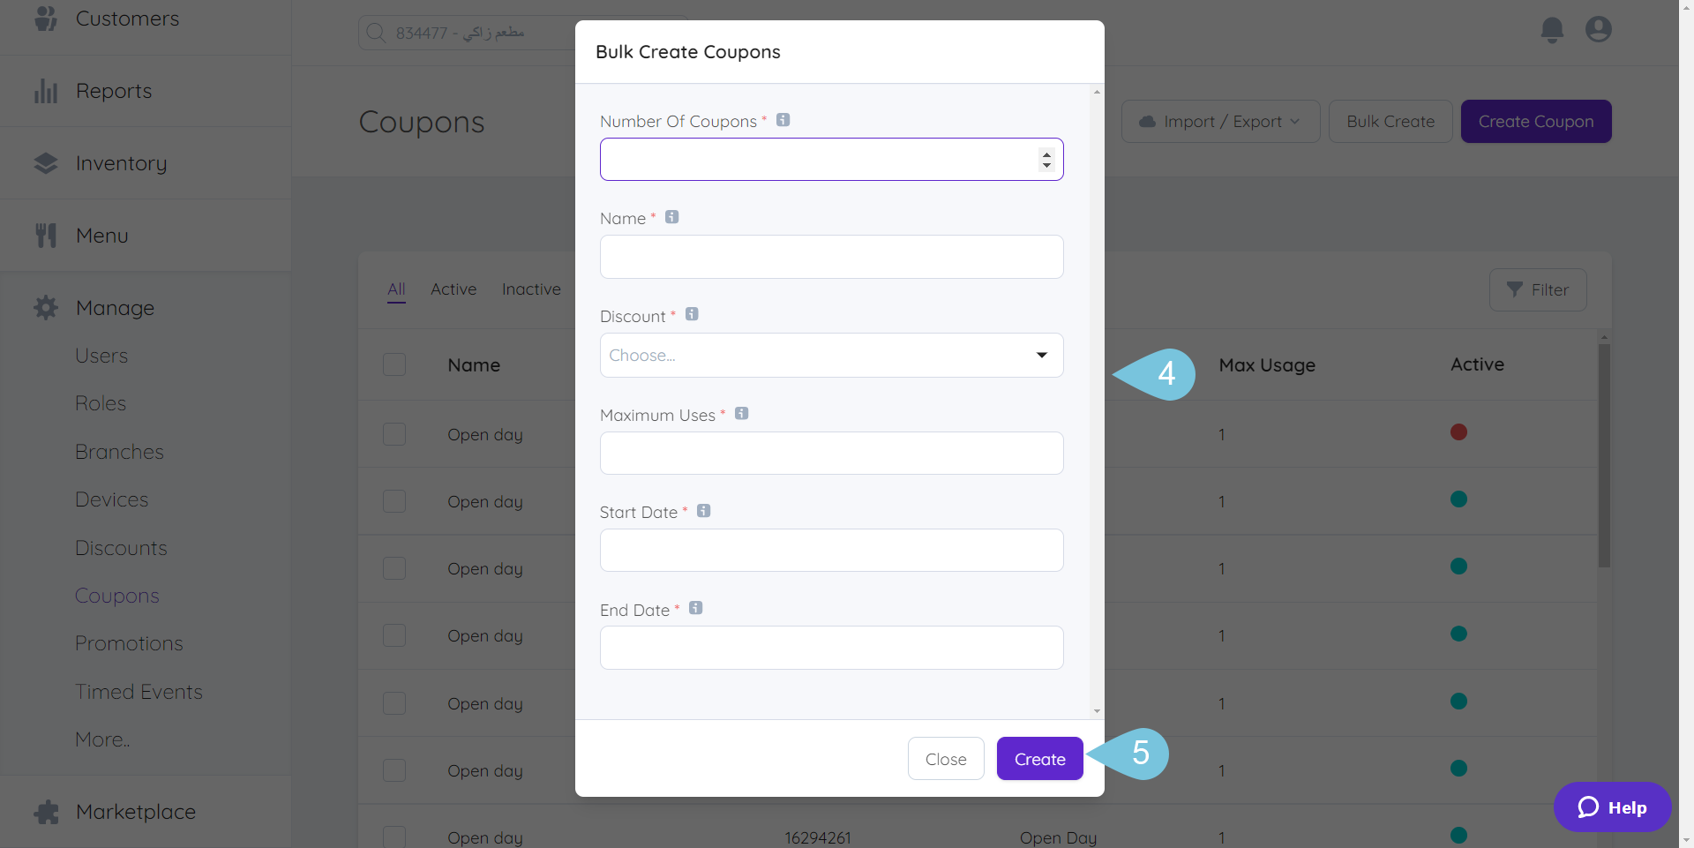1694x848 pixels.
Task: Open the notifications bell
Action: (1552, 29)
